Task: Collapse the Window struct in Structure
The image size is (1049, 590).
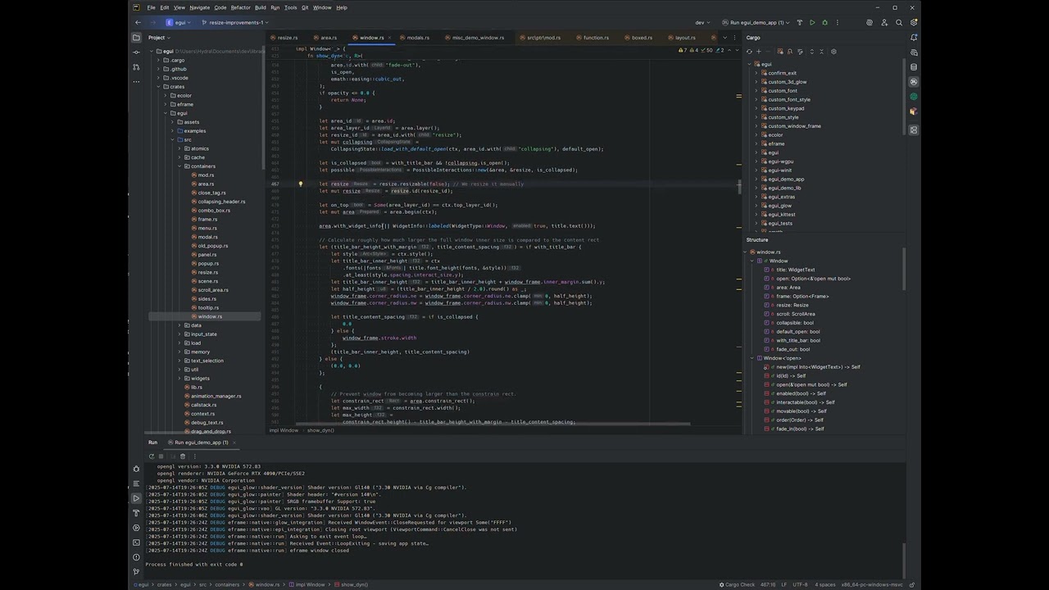Action: tap(752, 261)
